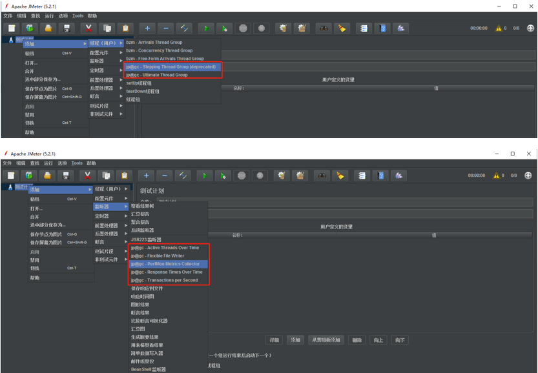Select bzm - Arrivals Thread Group
538x373 pixels.
click(x=172, y=42)
